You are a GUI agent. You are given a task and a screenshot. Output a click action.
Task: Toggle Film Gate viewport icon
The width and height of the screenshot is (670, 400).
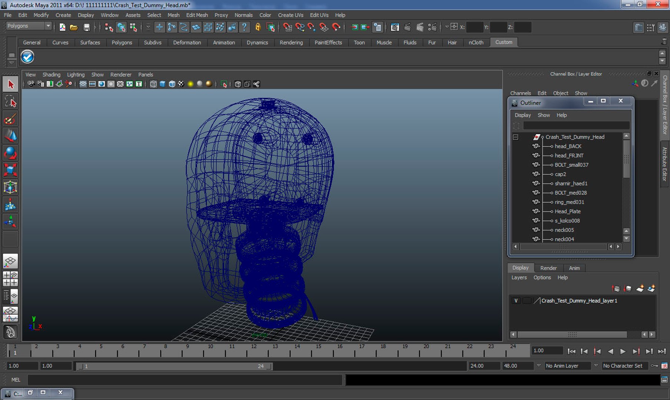coord(92,84)
